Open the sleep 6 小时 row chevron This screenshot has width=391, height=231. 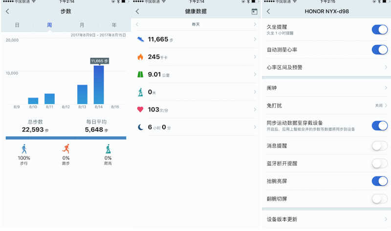point(255,127)
